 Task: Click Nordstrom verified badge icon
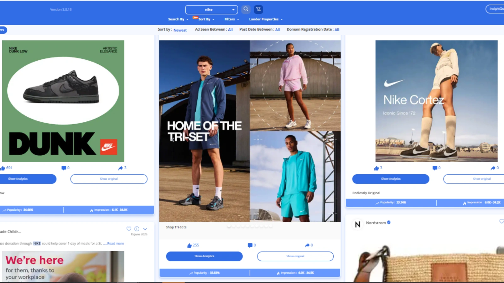(x=389, y=222)
